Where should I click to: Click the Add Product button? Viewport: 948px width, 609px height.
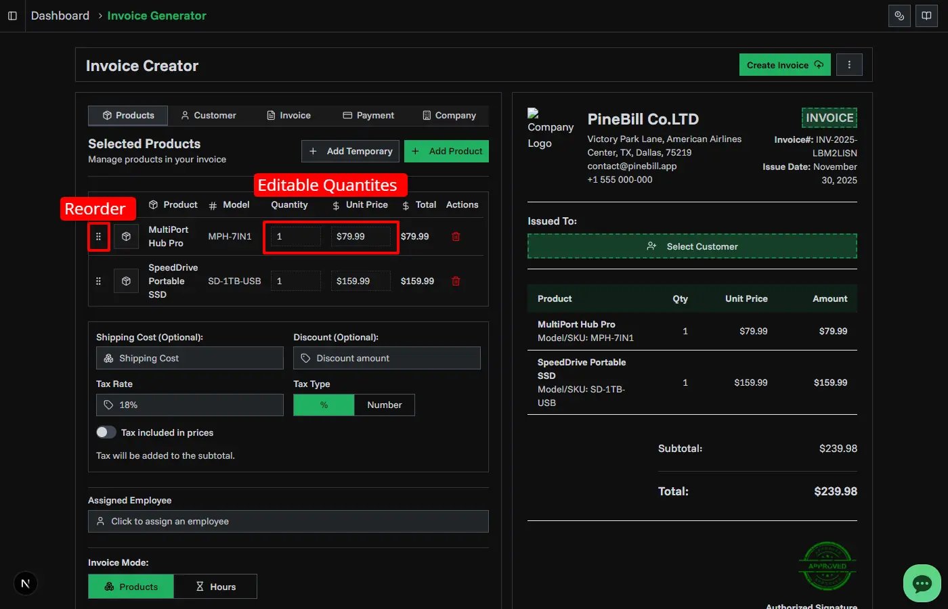click(x=446, y=151)
